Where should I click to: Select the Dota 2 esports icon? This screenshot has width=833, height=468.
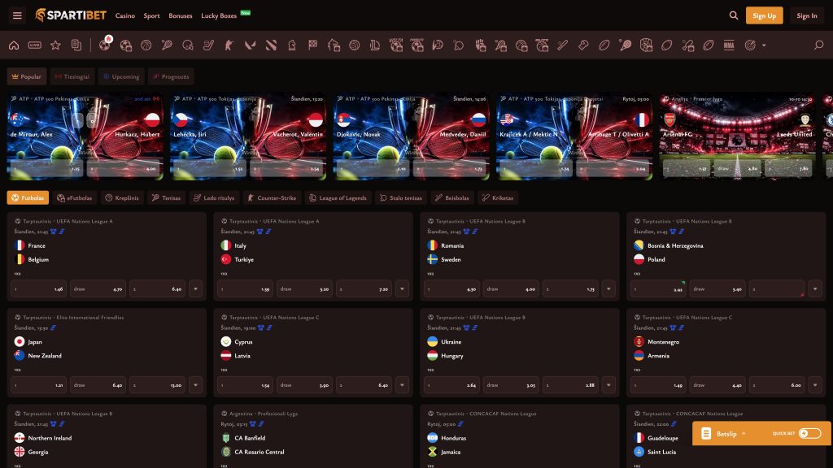(271, 45)
